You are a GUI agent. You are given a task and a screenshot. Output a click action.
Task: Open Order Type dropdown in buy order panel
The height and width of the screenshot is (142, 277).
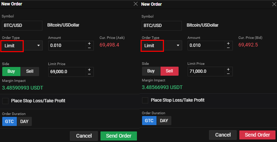point(22,46)
